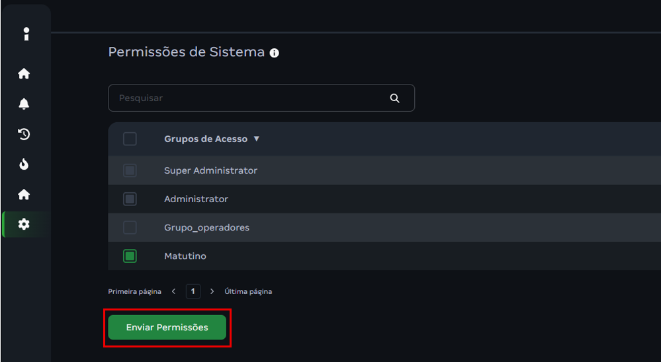Open the history clock icon in sidebar
661x362 pixels.
pyautogui.click(x=24, y=134)
